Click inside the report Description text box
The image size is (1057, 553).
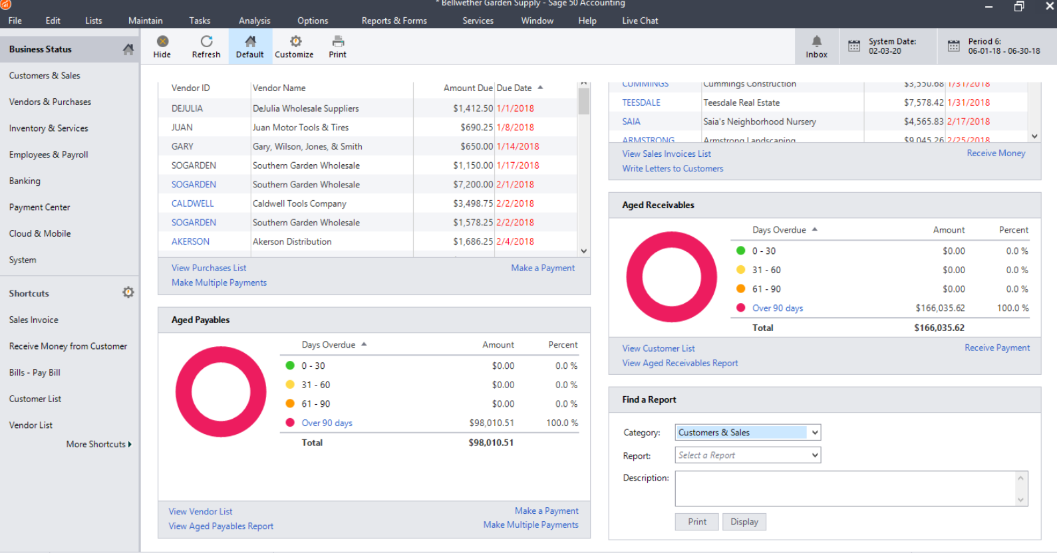tap(845, 489)
